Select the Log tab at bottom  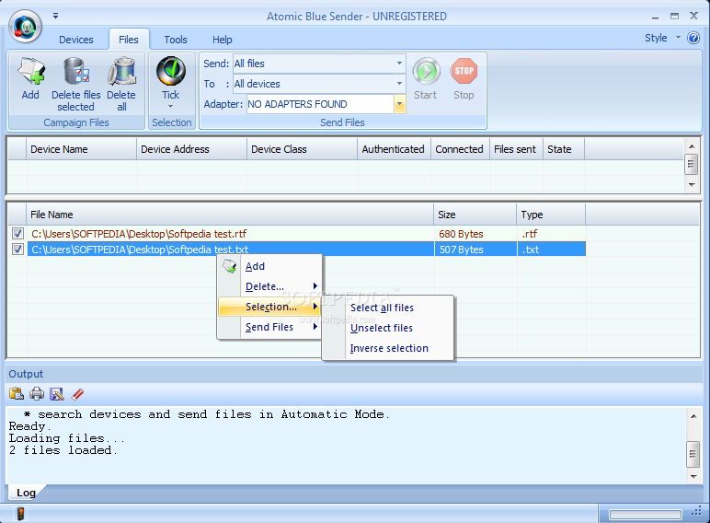pos(27,493)
